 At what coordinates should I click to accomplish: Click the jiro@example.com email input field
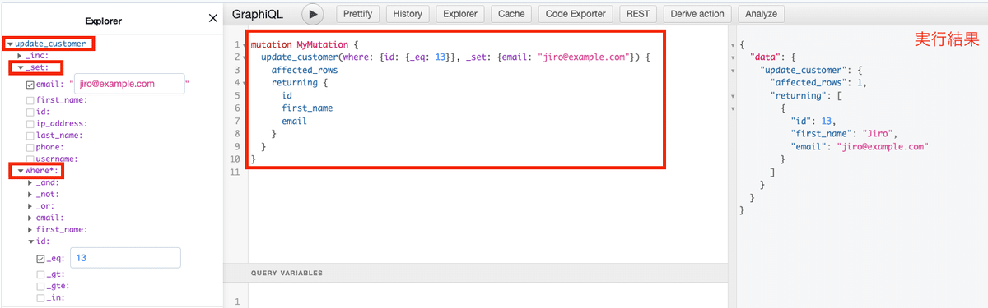(128, 84)
